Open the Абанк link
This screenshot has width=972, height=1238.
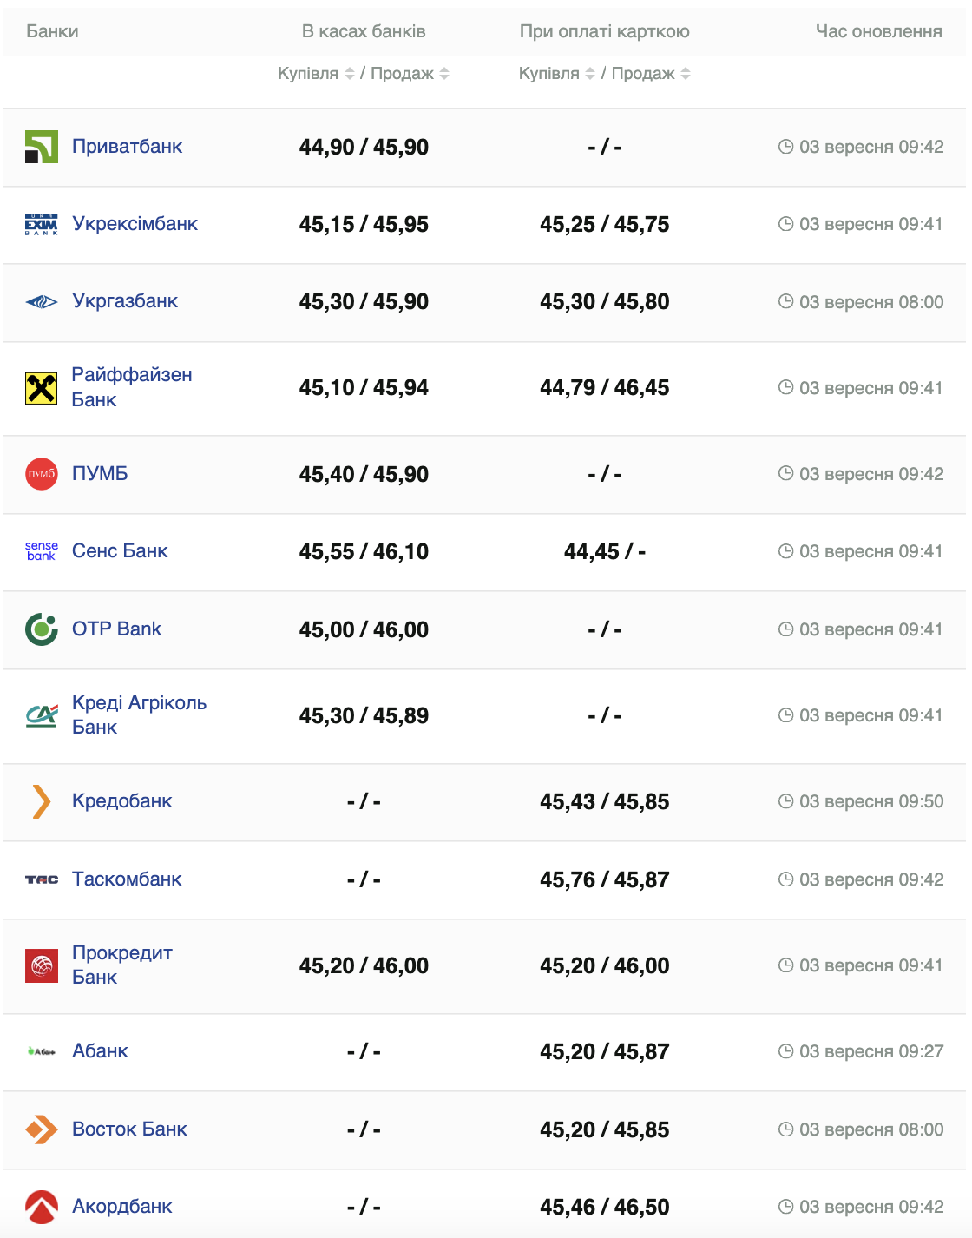(100, 1051)
